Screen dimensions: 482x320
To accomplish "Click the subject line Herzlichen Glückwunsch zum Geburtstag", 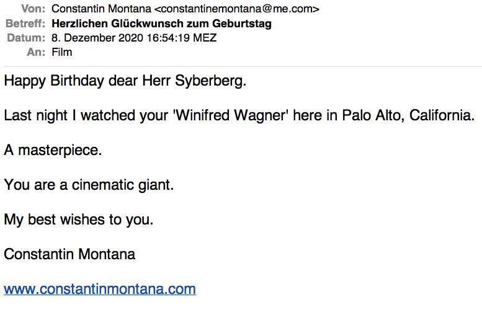I will [161, 24].
